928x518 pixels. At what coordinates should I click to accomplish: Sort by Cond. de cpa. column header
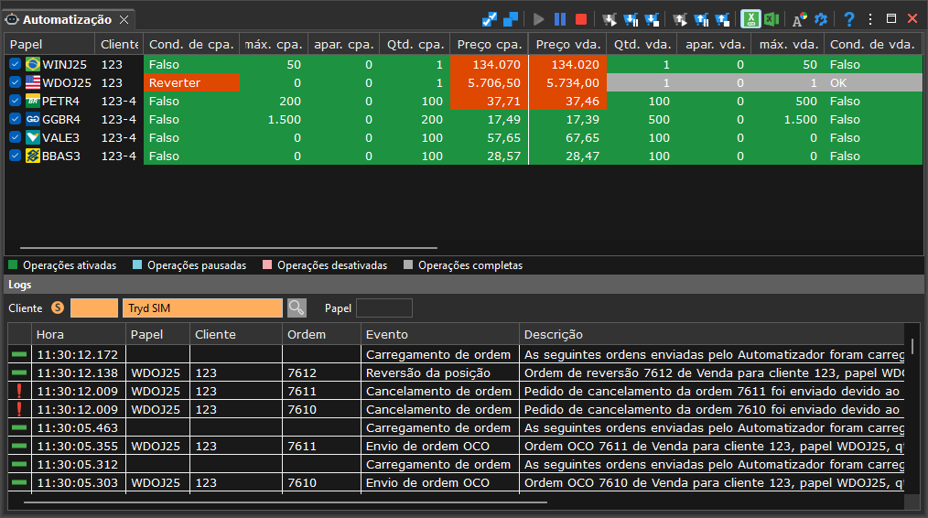point(191,45)
